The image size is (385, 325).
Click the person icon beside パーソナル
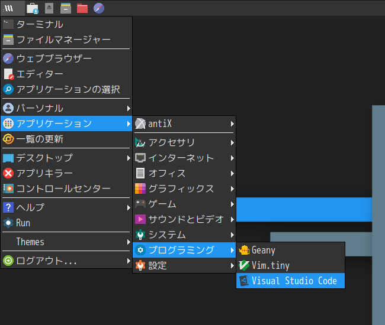point(8,108)
